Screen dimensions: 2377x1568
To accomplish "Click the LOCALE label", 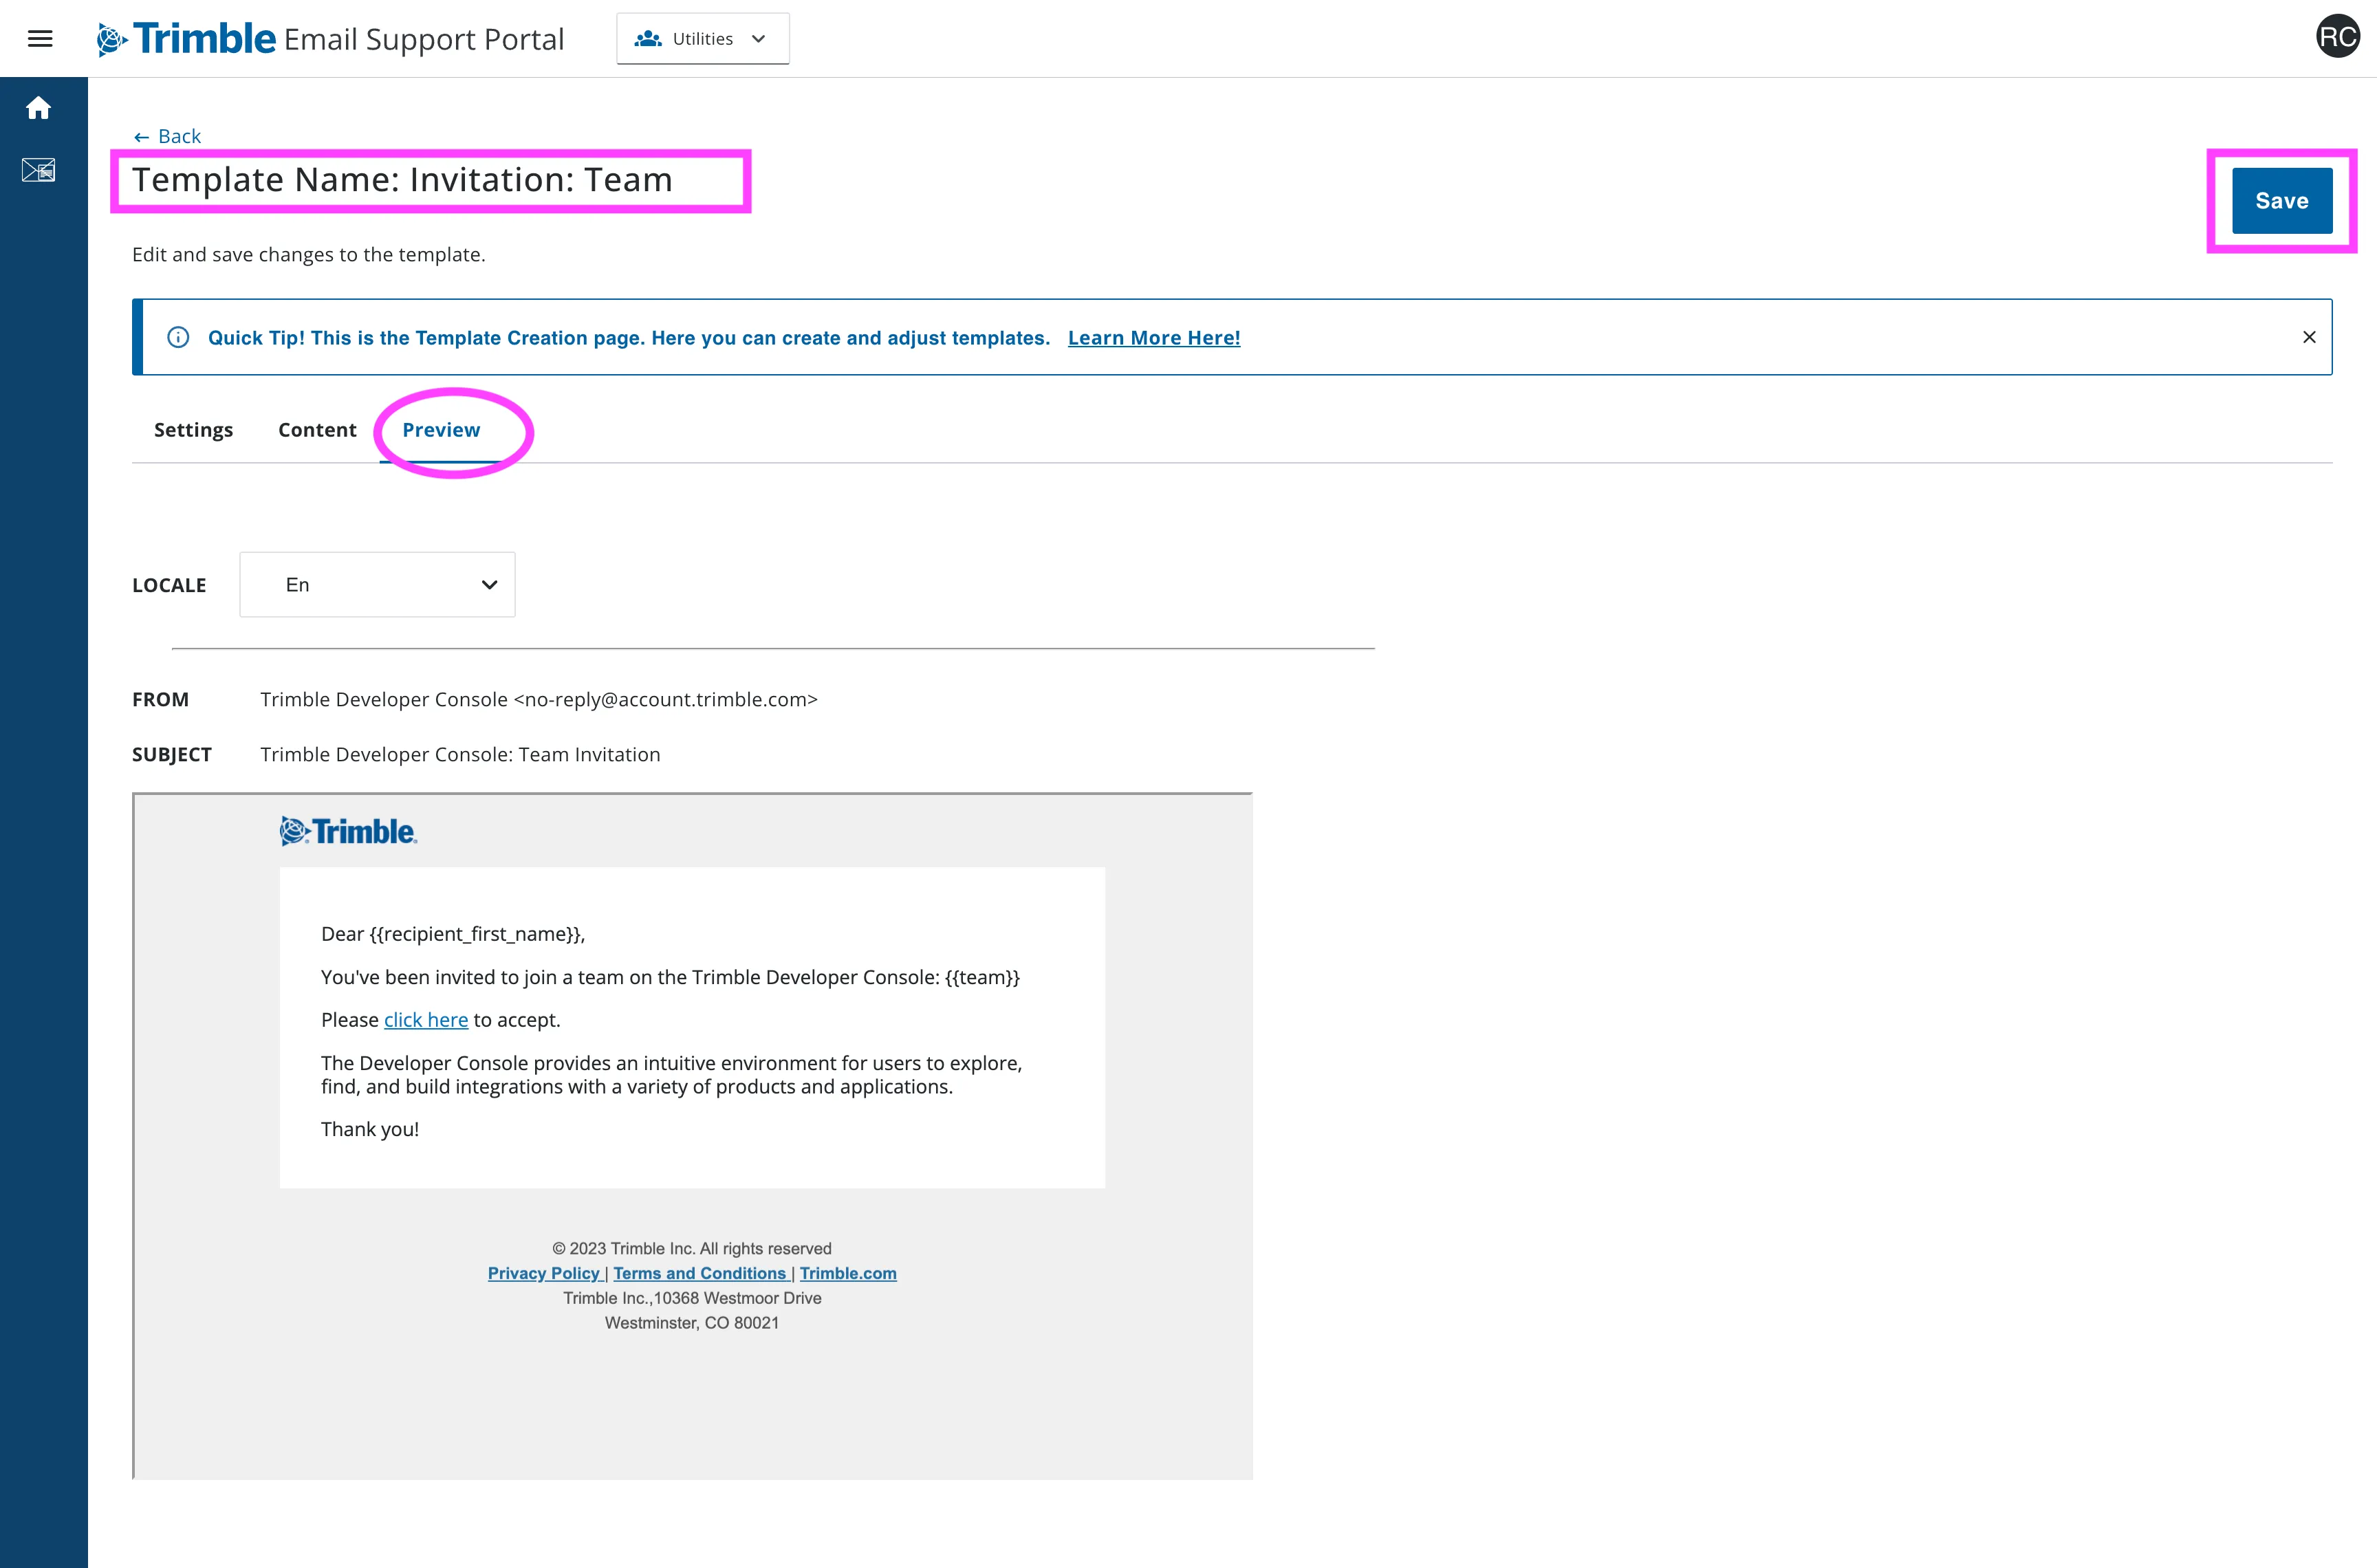I will pyautogui.click(x=169, y=586).
